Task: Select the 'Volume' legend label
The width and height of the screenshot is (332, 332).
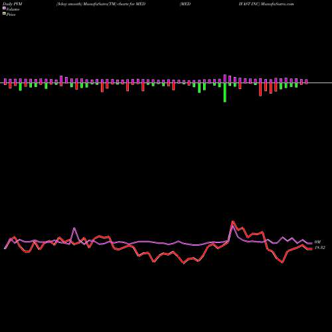Action: click(13, 9)
